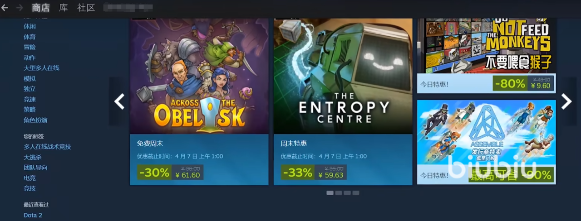Show previous carousel slide with left arrow
Screen dimensions: 581x221
pos(119,101)
